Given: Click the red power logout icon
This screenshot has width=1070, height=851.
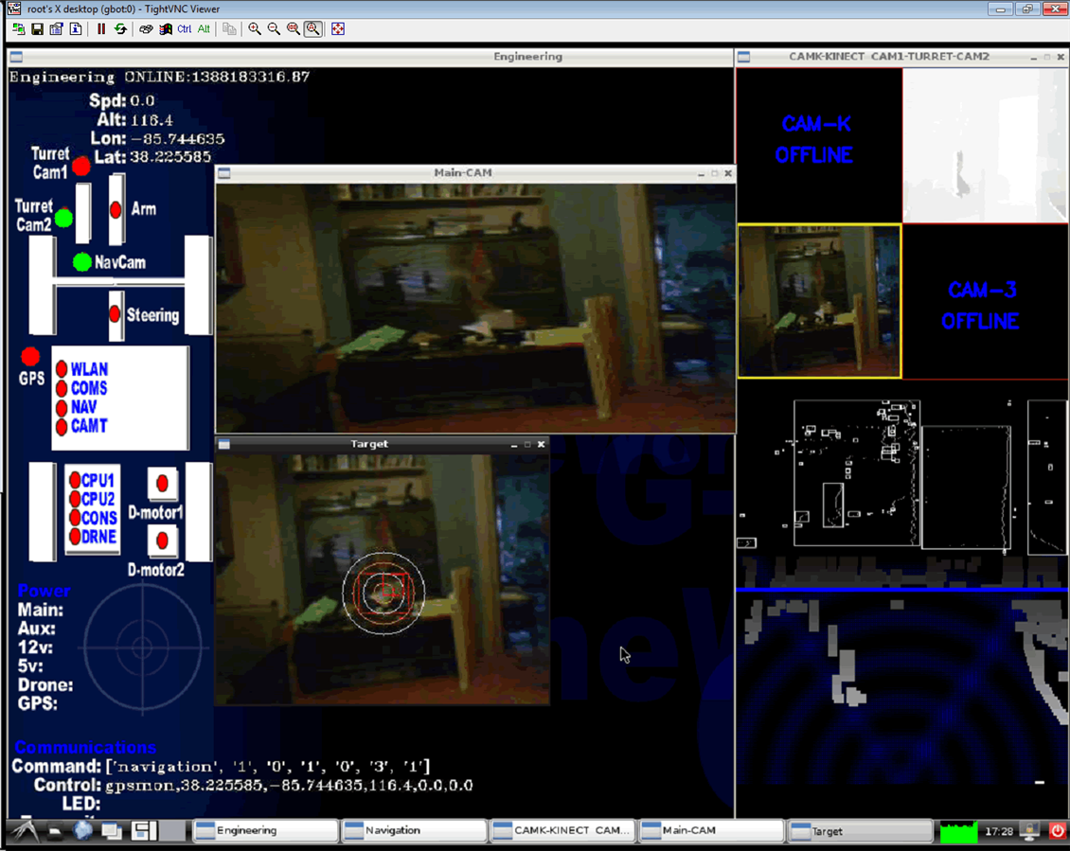Looking at the screenshot, I should [x=1057, y=830].
